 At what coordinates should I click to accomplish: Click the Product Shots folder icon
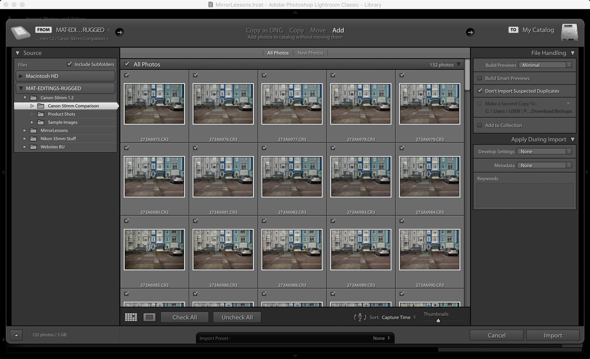pyautogui.click(x=41, y=114)
